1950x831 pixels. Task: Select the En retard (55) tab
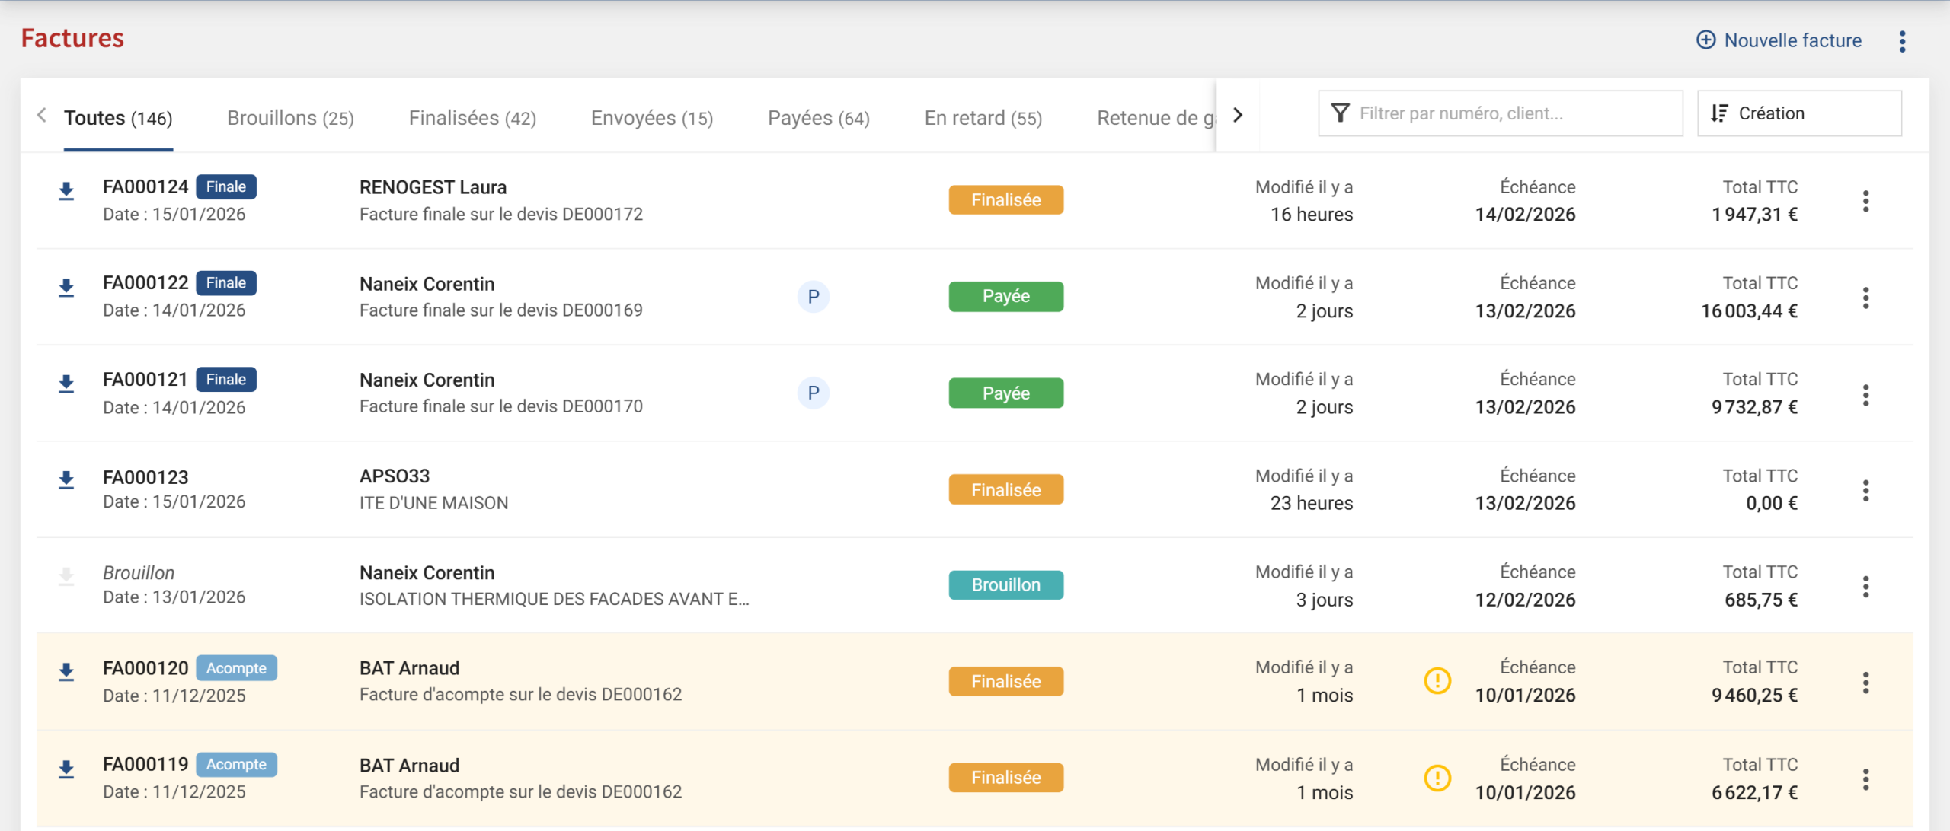983,118
